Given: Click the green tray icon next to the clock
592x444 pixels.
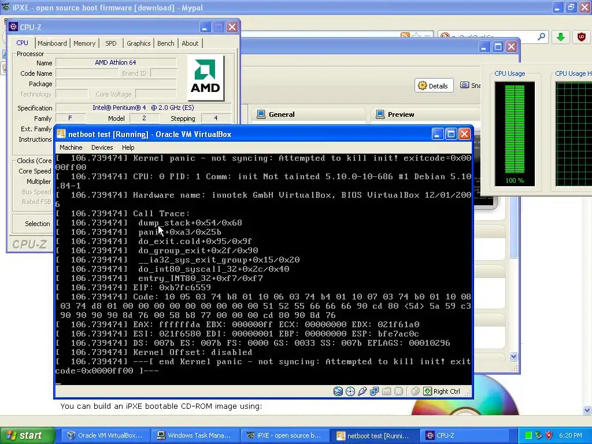Looking at the screenshot, I should (x=528, y=435).
